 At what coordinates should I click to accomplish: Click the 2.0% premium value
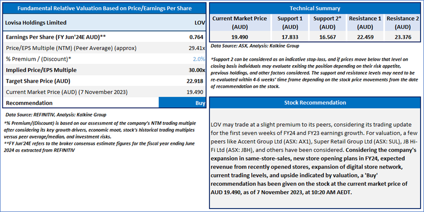pyautogui.click(x=199, y=59)
